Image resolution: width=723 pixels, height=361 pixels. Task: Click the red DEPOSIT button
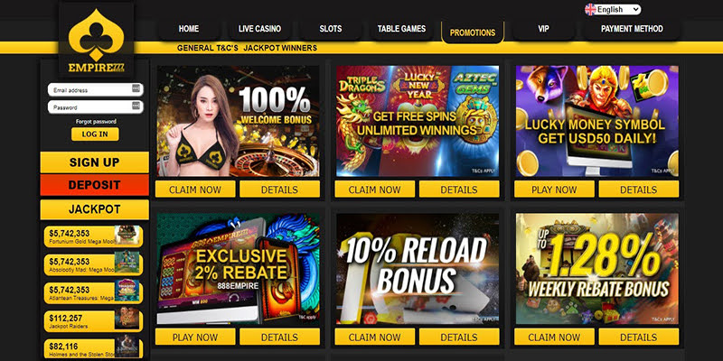pos(95,185)
